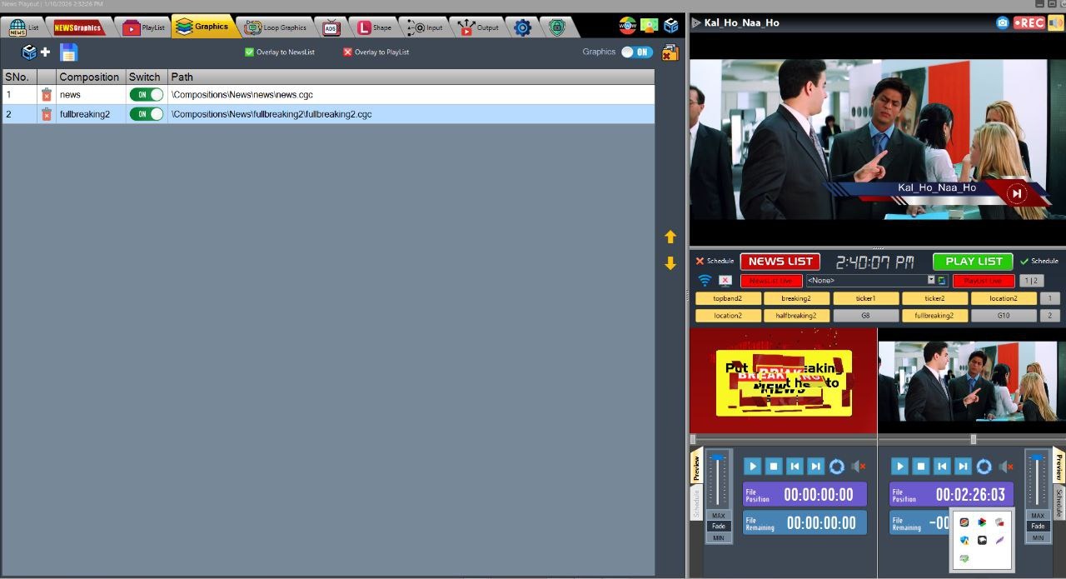
Task: Move the selected composition down with arrow
Action: (x=670, y=263)
